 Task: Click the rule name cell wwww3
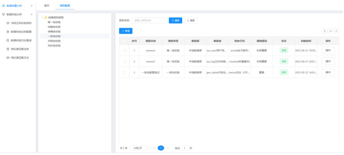(151, 61)
